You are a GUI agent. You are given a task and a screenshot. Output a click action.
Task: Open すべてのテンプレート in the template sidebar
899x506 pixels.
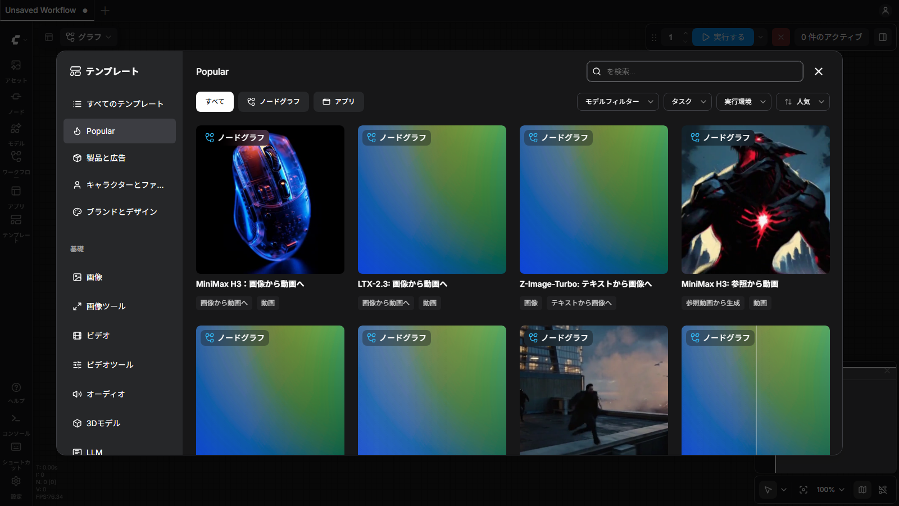tap(120, 104)
